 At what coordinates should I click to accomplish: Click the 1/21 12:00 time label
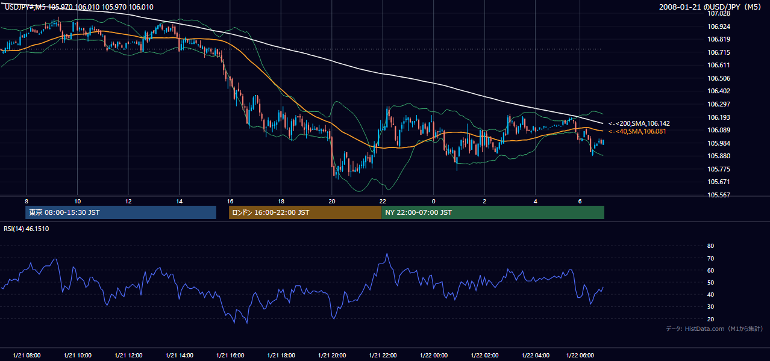pos(128,356)
